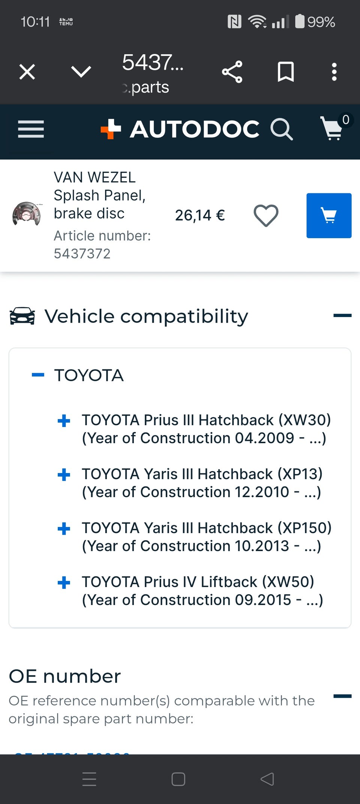Image resolution: width=360 pixels, height=804 pixels.
Task: Expand Toyota Yaris III Hatchback (XP13)
Action: [64, 475]
